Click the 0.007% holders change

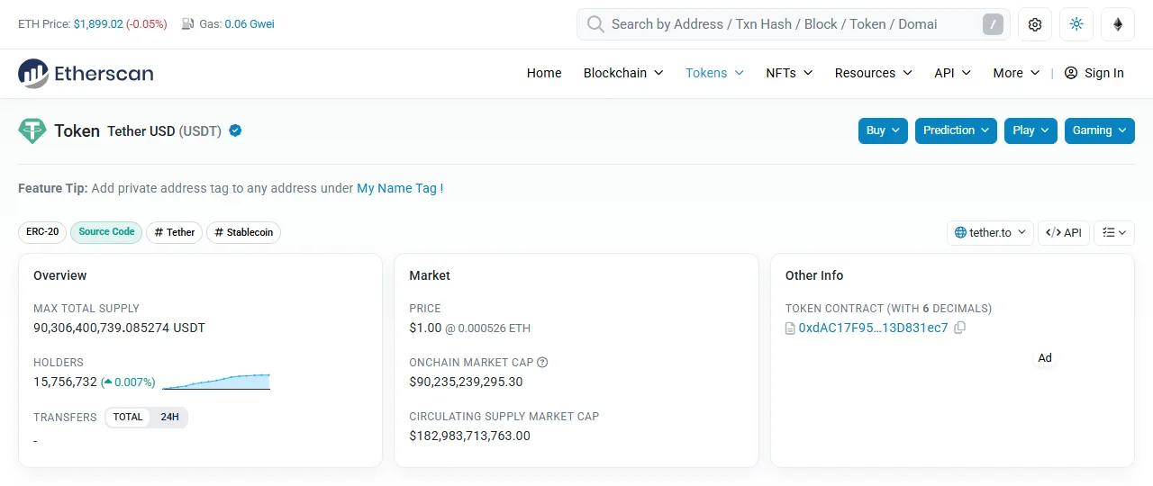128,382
